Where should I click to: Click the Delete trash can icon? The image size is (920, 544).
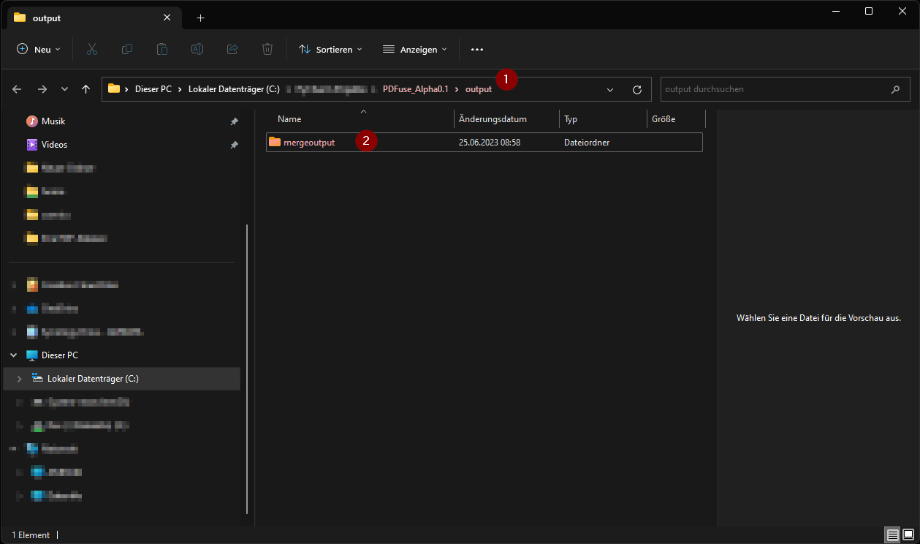pos(267,49)
